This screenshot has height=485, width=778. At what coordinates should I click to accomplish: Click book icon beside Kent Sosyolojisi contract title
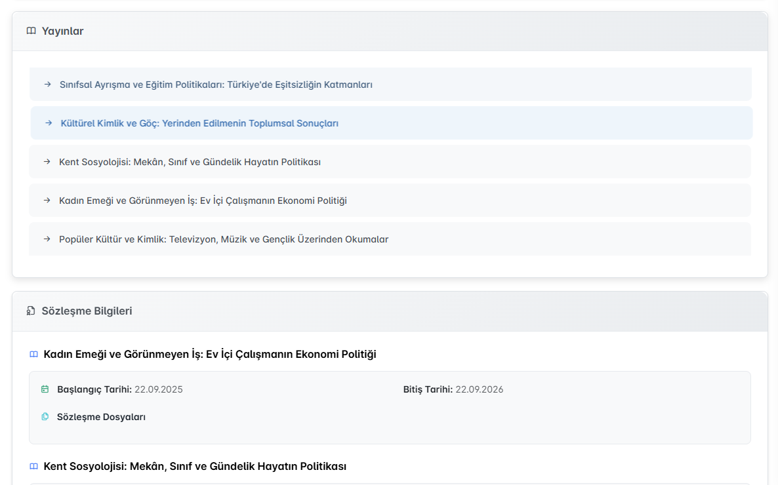click(x=34, y=467)
